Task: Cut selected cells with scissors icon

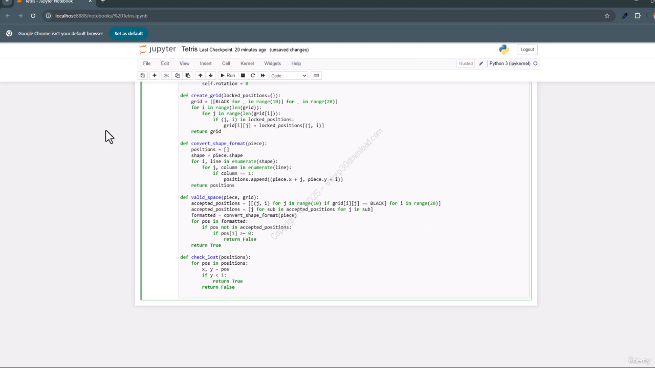Action: click(x=166, y=76)
